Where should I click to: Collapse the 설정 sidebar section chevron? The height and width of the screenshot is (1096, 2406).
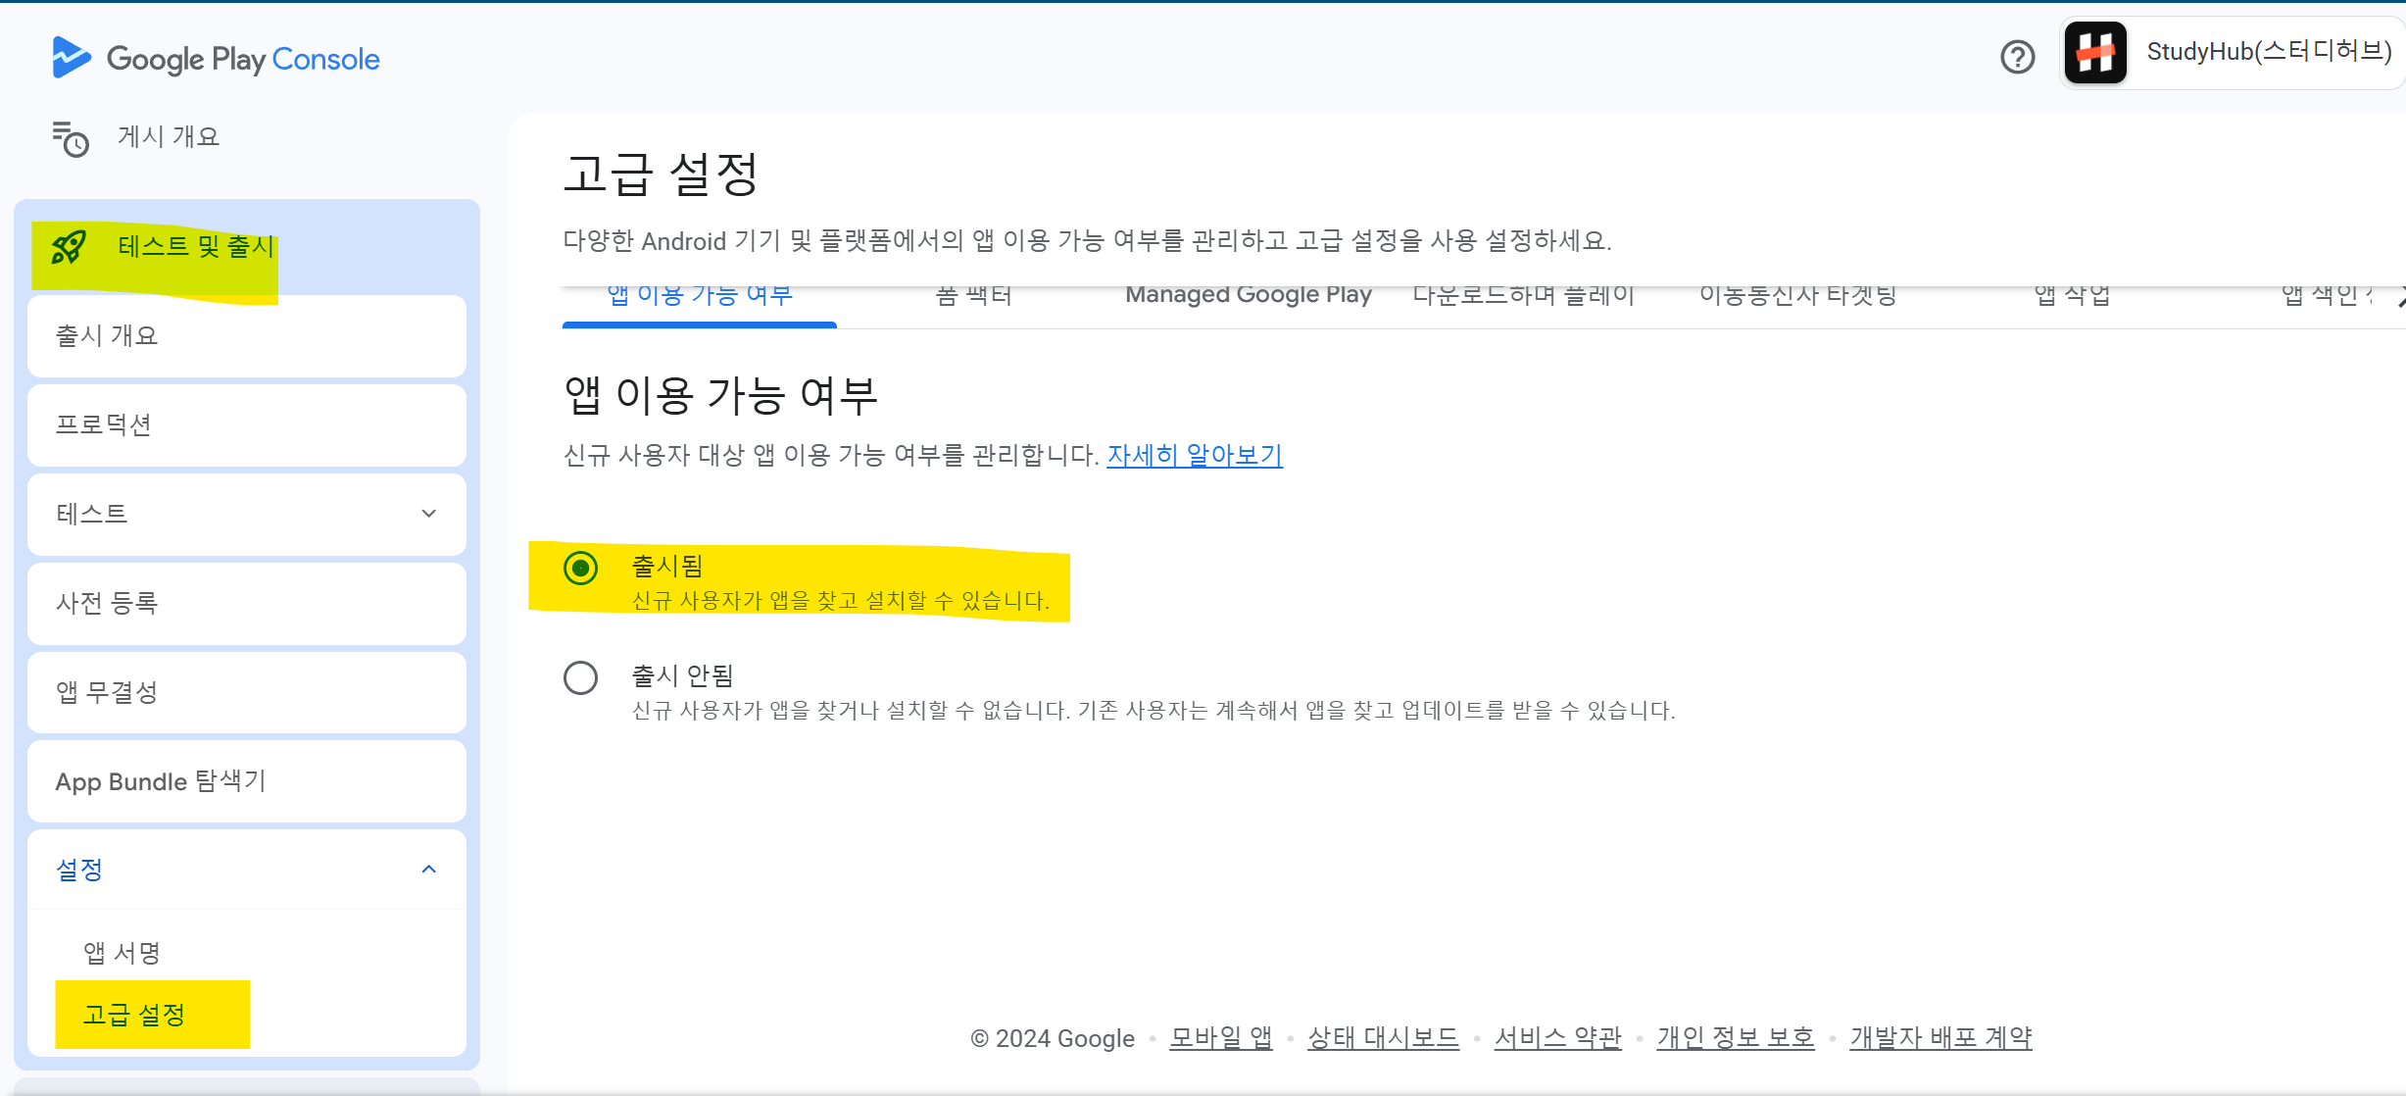click(428, 870)
